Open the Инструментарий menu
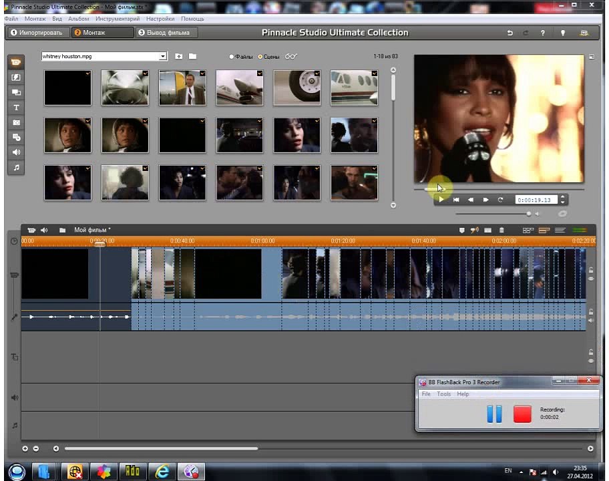This screenshot has height=481, width=609. coord(118,19)
